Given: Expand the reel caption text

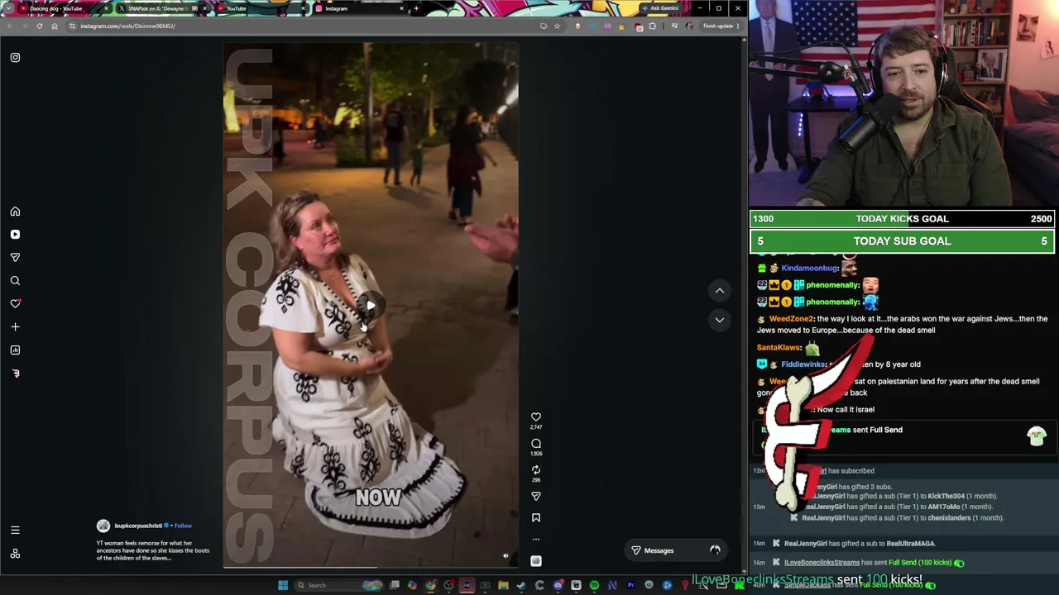Looking at the screenshot, I should pos(153,550).
